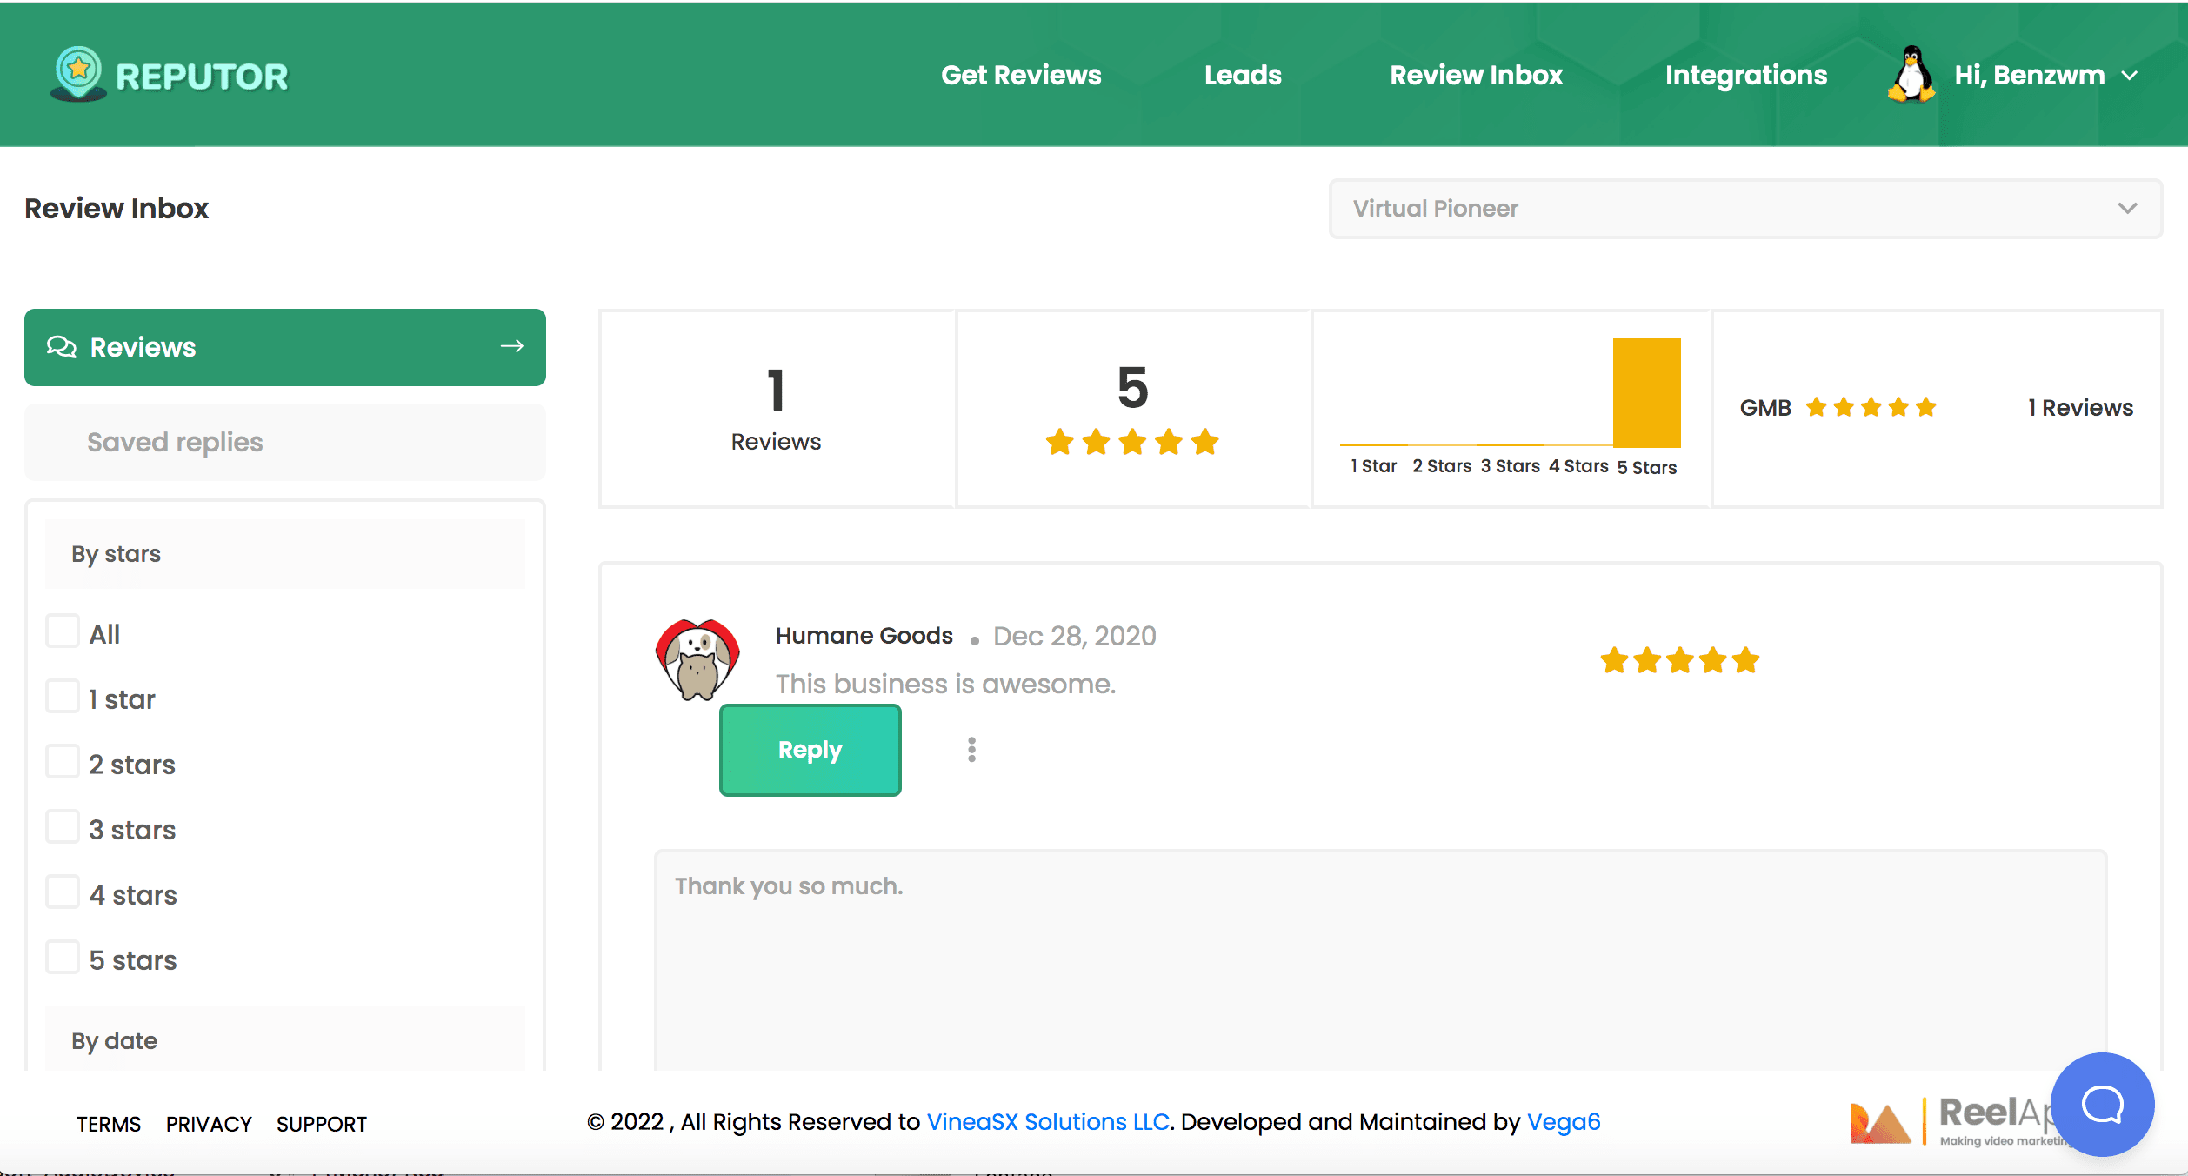Viewport: 2188px width, 1176px height.
Task: Check the All stars filter checkbox
Action: (x=63, y=632)
